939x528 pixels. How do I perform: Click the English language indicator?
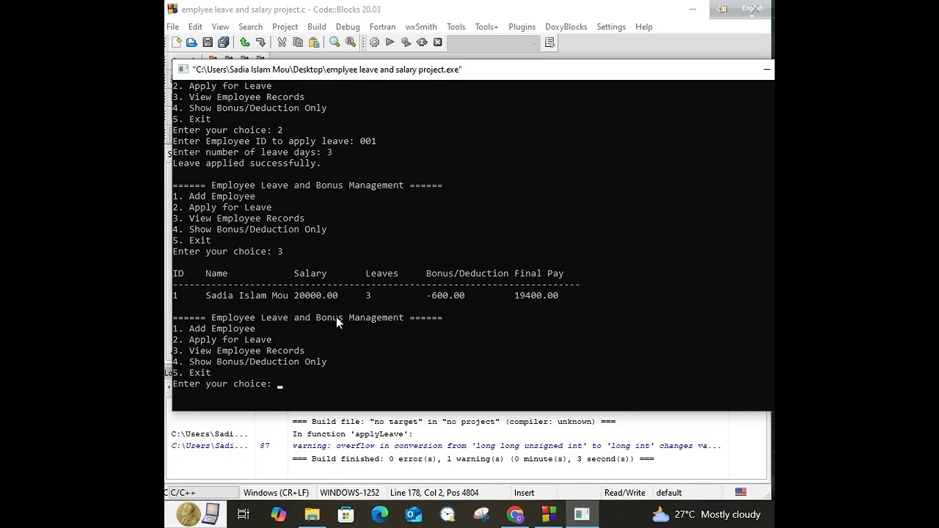752,9
